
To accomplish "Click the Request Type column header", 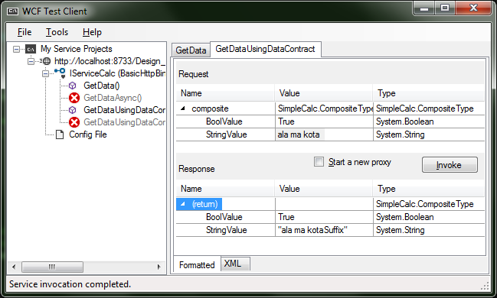I will [x=429, y=93].
